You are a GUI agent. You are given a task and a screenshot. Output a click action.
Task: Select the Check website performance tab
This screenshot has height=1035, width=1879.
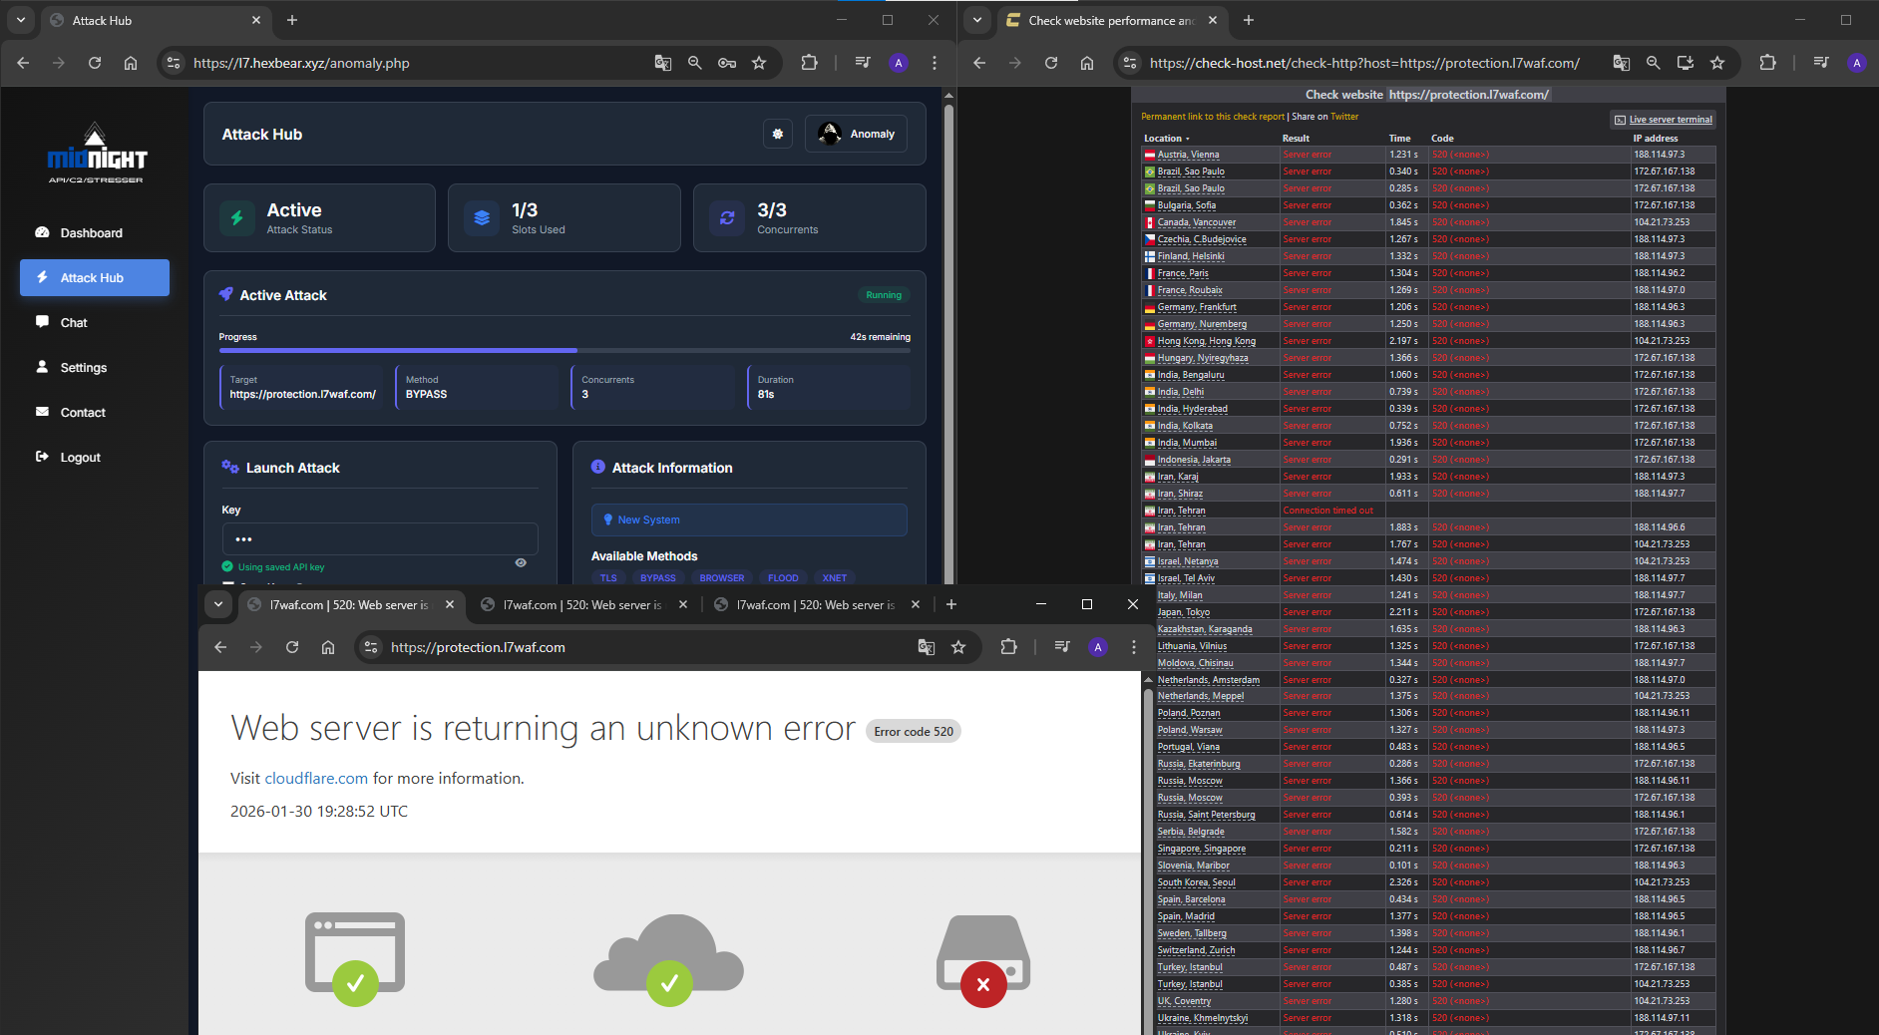(1111, 20)
